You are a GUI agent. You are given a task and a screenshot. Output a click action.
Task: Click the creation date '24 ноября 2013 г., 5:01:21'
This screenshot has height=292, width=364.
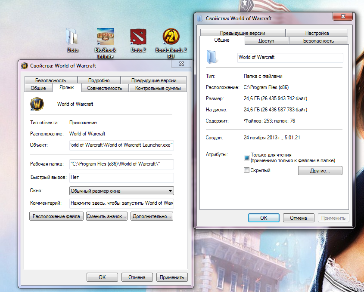click(x=272, y=138)
